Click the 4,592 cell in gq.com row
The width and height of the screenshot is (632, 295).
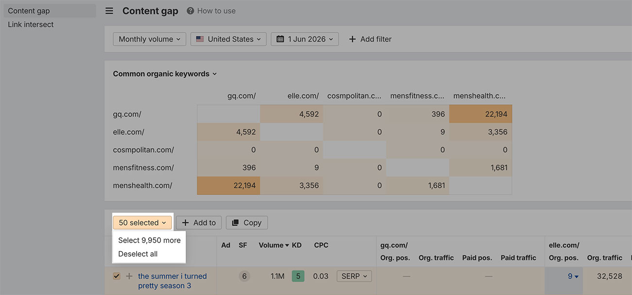pyautogui.click(x=292, y=114)
